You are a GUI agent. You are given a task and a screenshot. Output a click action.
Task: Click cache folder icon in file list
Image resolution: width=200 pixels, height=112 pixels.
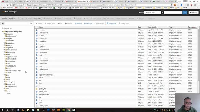tap(37, 77)
